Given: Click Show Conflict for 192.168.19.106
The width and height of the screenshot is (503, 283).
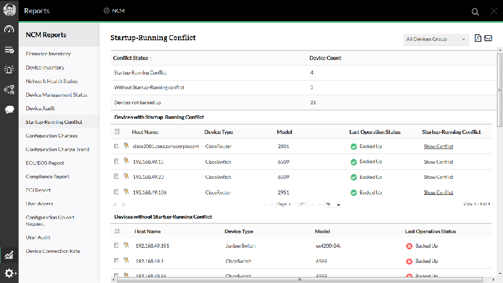Looking at the screenshot, I should coord(438,192).
